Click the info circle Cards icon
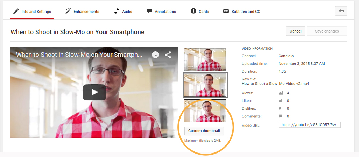 pos(193,11)
